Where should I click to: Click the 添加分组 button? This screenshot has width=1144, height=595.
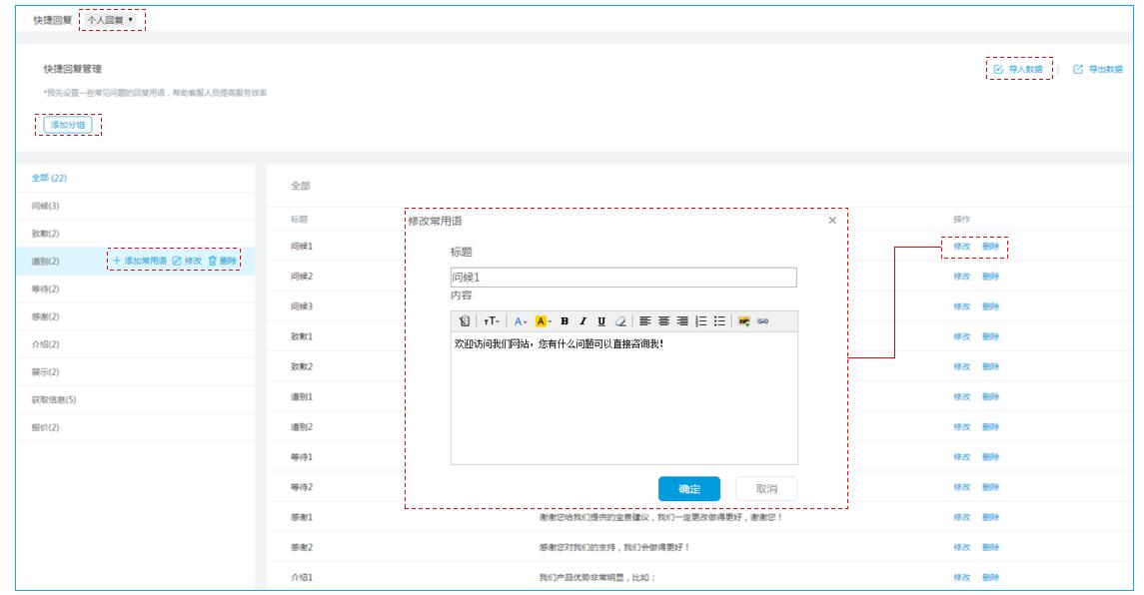tap(68, 125)
